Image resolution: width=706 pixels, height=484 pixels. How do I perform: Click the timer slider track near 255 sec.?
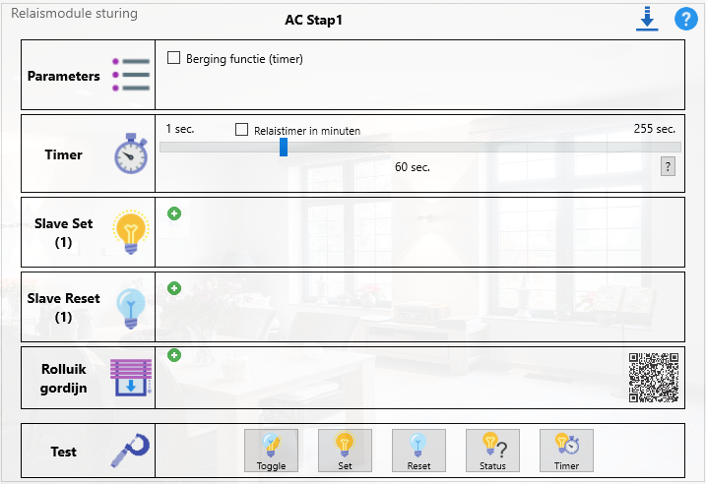[674, 148]
